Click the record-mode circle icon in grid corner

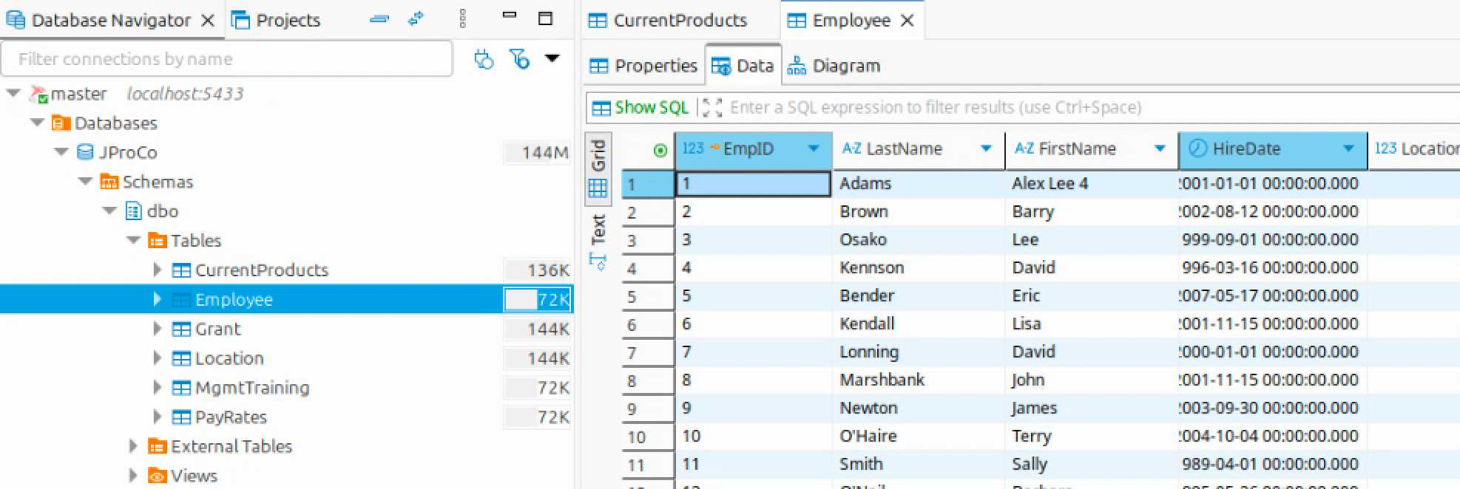660,150
